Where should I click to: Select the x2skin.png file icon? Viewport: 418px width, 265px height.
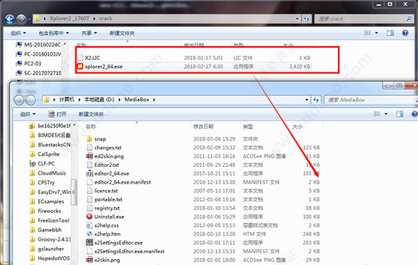pyautogui.click(x=89, y=260)
